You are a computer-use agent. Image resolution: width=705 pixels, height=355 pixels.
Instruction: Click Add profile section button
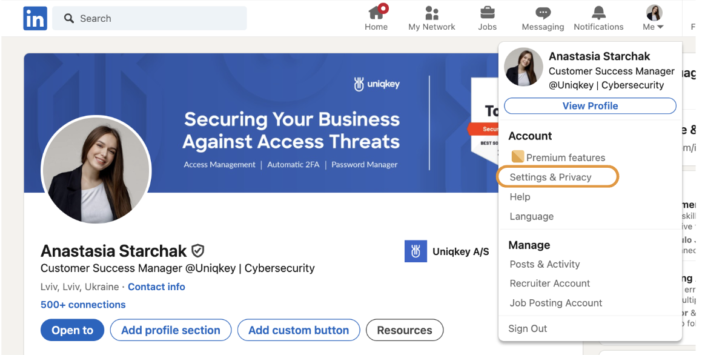[x=171, y=330]
